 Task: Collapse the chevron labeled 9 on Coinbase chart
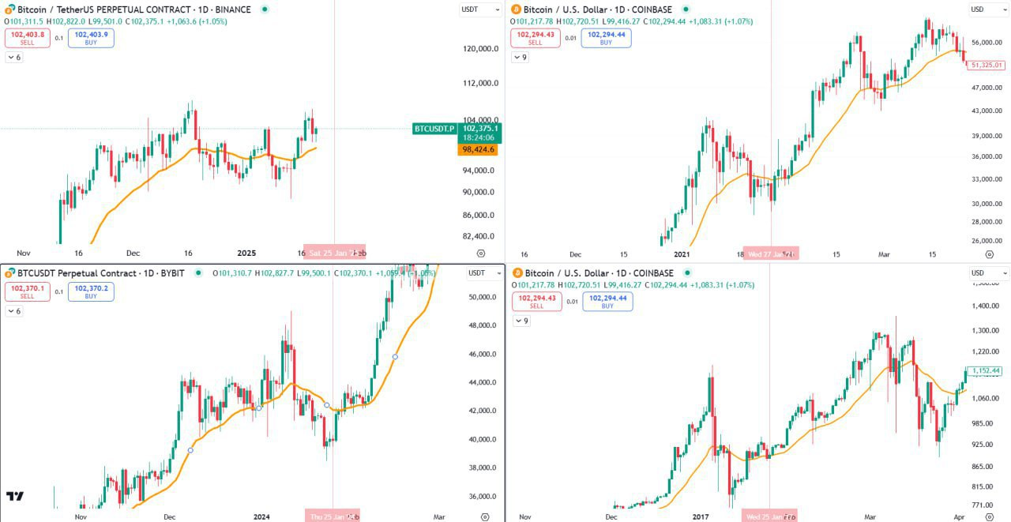[520, 57]
